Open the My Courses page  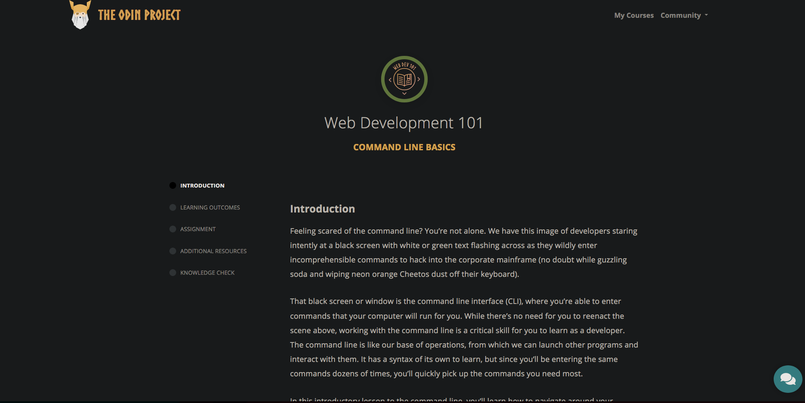(634, 15)
